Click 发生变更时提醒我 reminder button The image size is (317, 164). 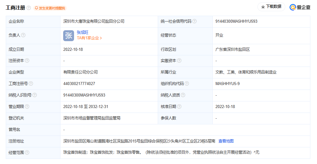point(50,8)
